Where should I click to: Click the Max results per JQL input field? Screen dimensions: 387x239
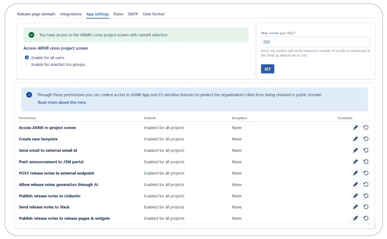[x=315, y=41]
